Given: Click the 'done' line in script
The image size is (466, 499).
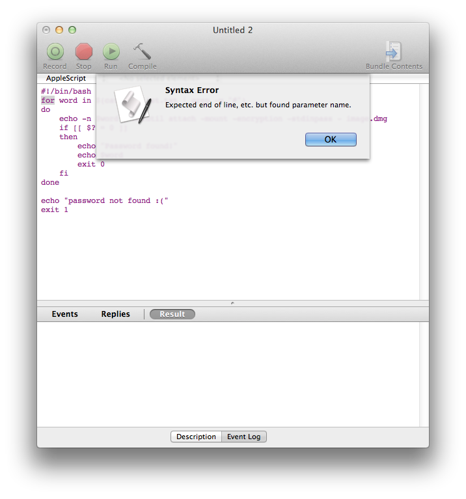Looking at the screenshot, I should click(x=50, y=183).
